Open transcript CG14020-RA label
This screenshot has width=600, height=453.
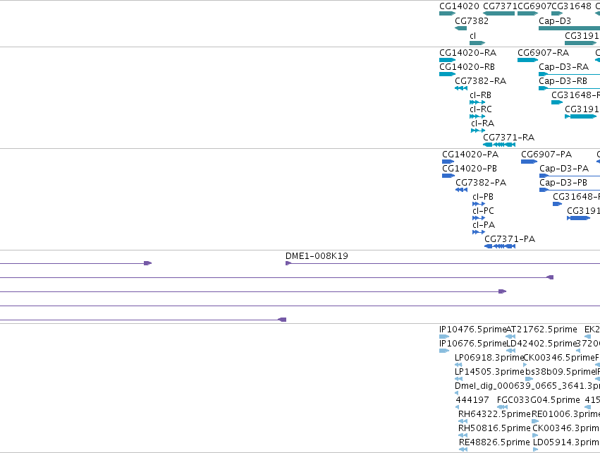[467, 53]
